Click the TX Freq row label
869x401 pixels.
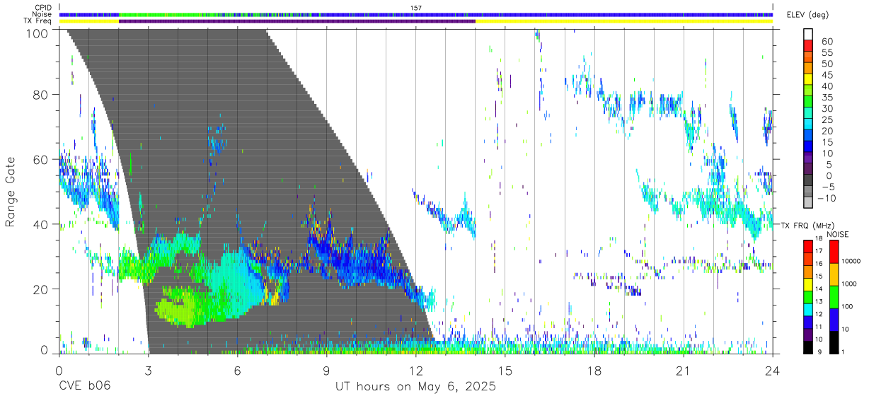38,21
